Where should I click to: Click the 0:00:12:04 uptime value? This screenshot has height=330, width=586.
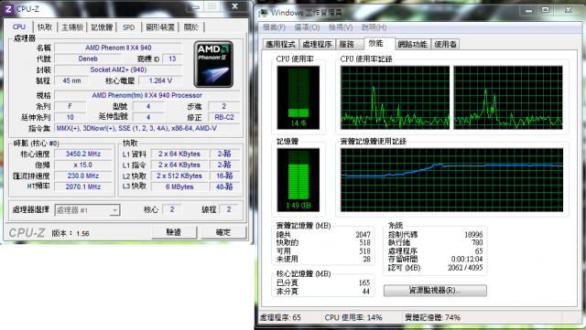point(466,259)
